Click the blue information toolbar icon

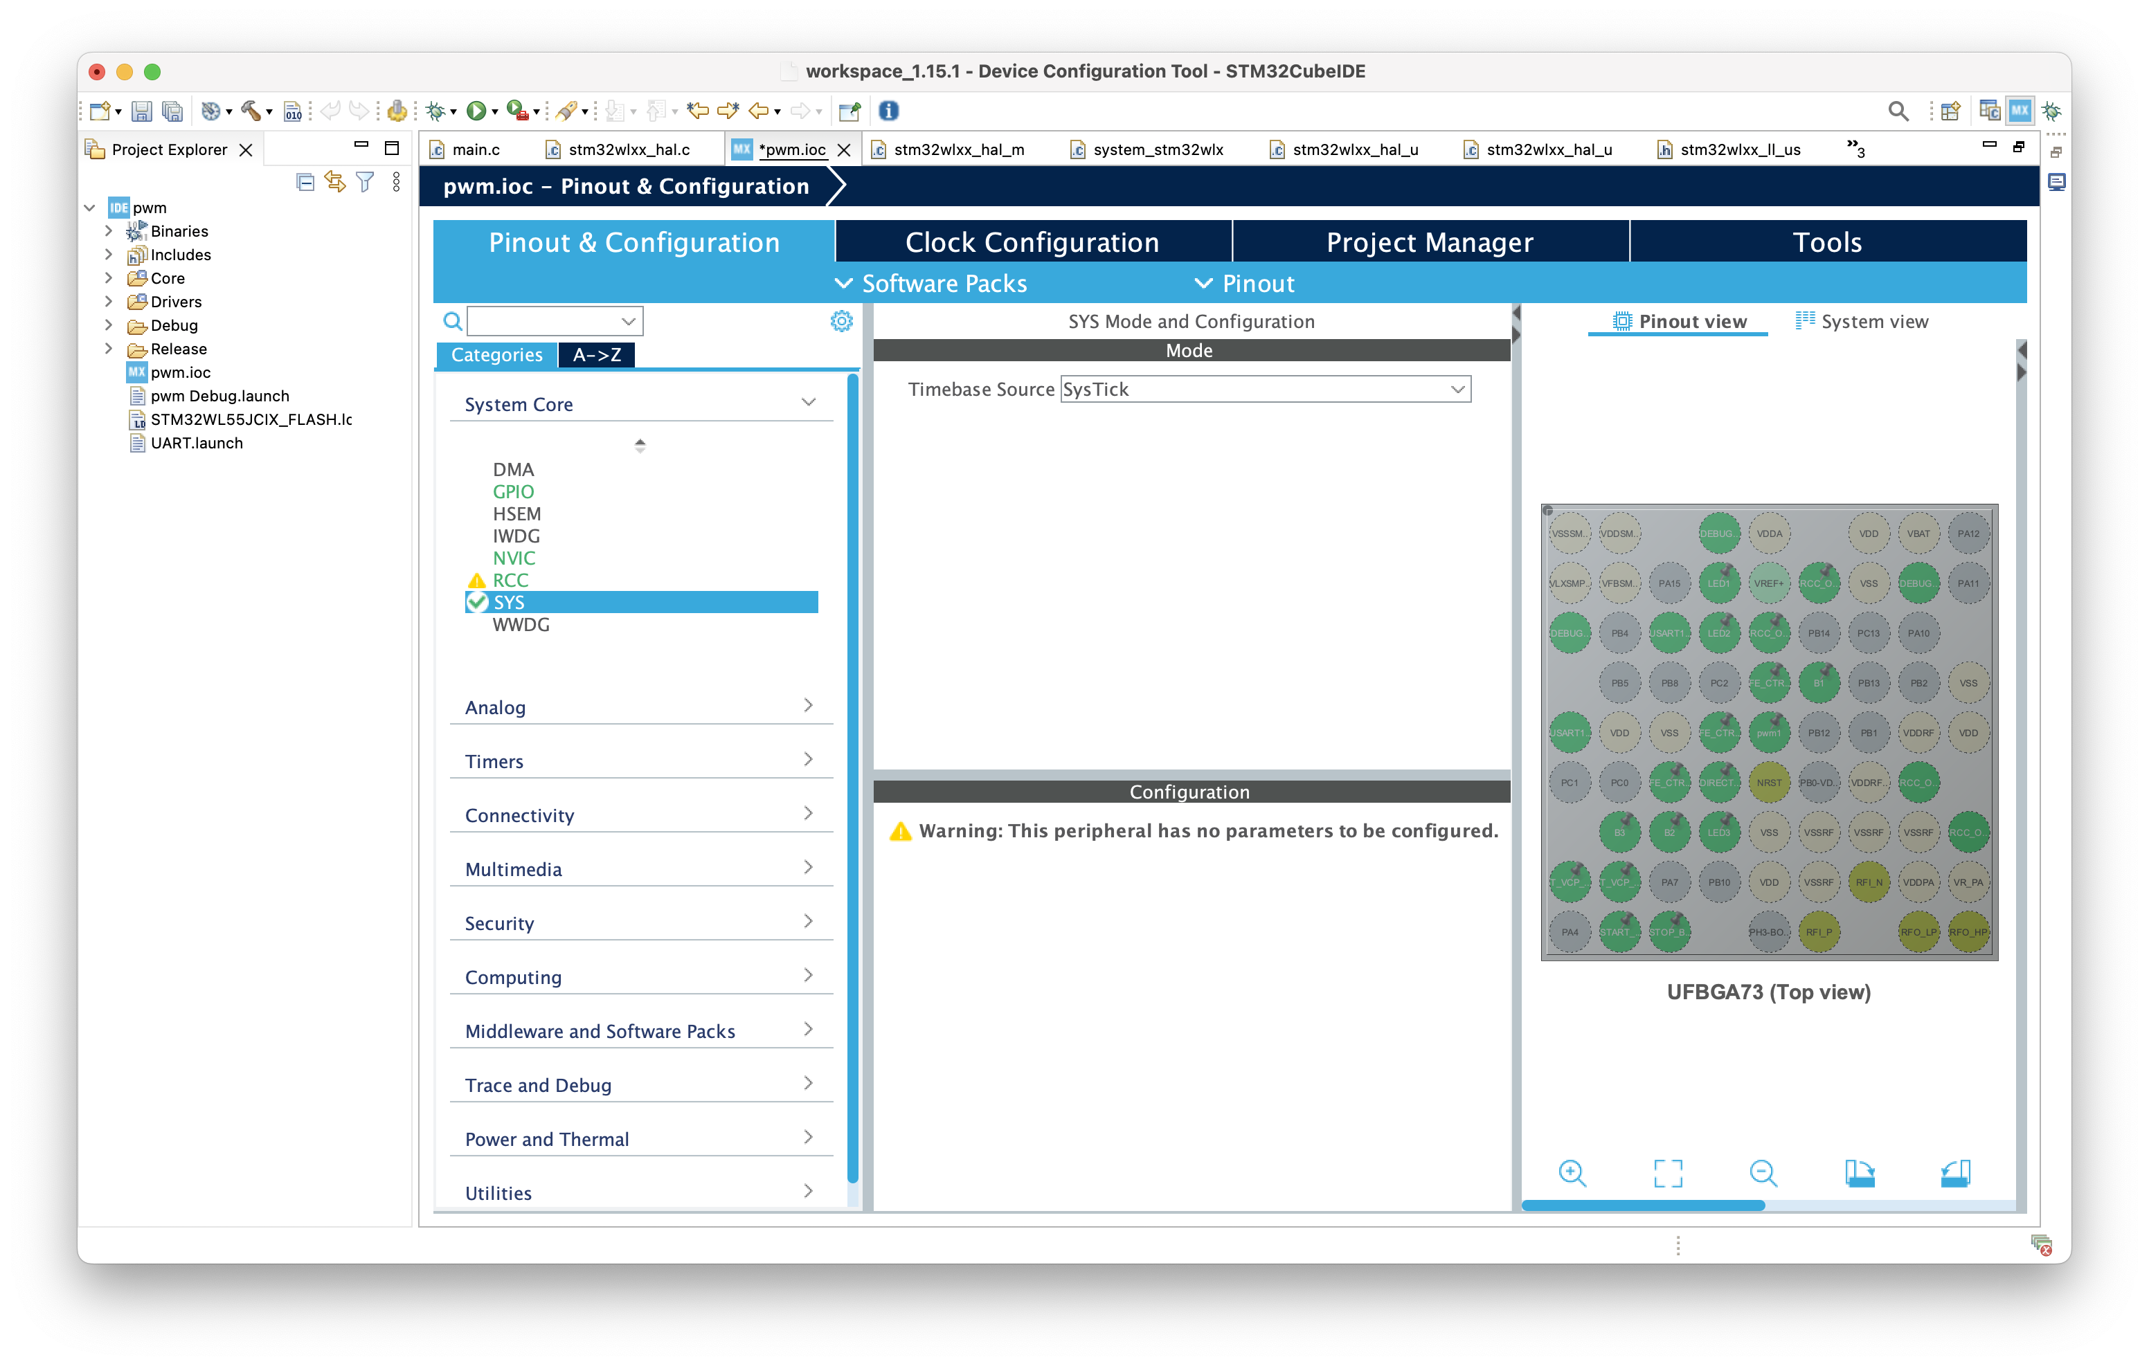tap(888, 111)
